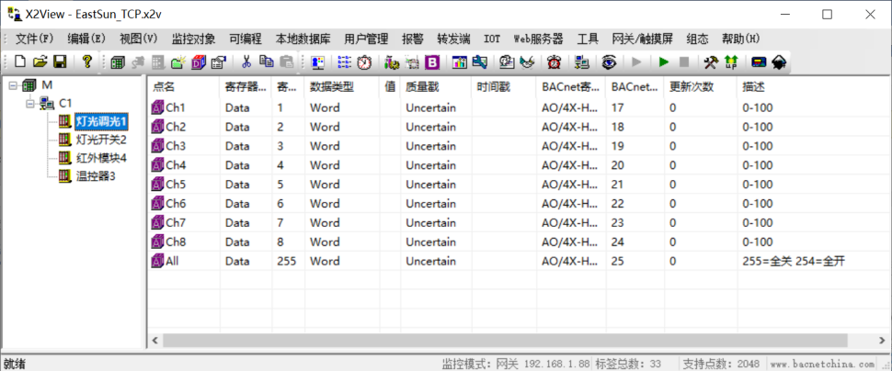The height and width of the screenshot is (371, 892).
Task: Click the 255=全关 254=全开 description cell
Action: [795, 262]
